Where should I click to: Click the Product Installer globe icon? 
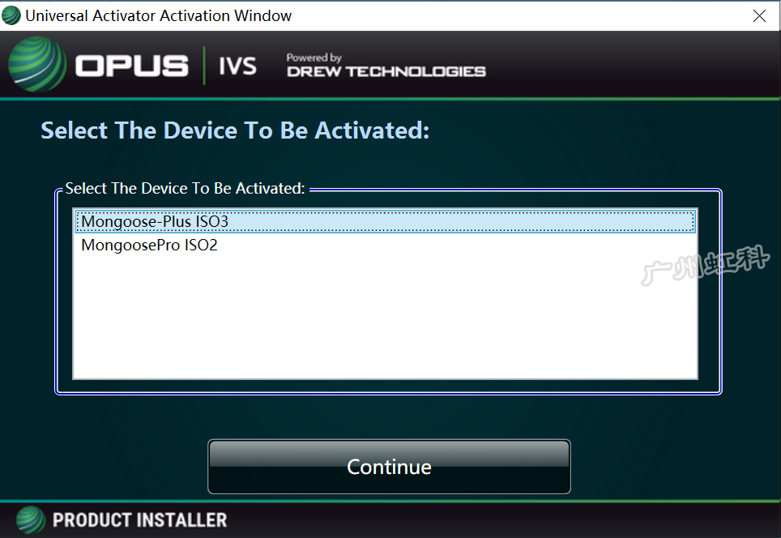[x=31, y=520]
